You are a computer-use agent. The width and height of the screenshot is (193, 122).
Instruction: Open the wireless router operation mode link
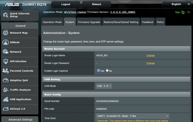75,12
